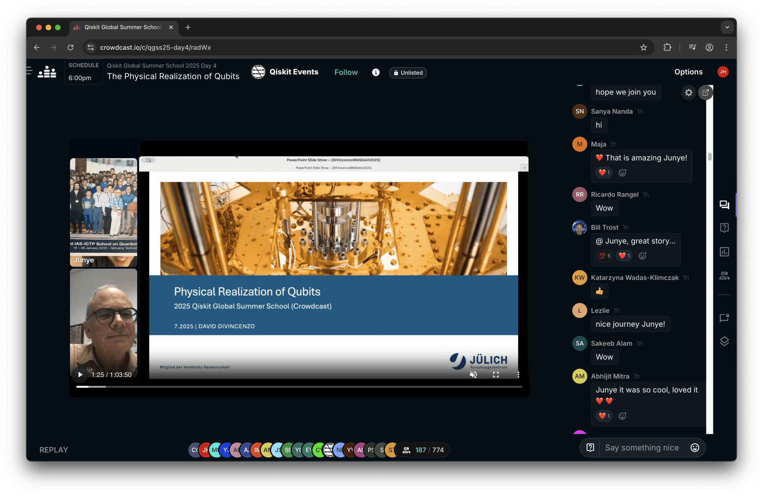Image resolution: width=763 pixels, height=496 pixels.
Task: Unmute the video audio
Action: pos(473,374)
